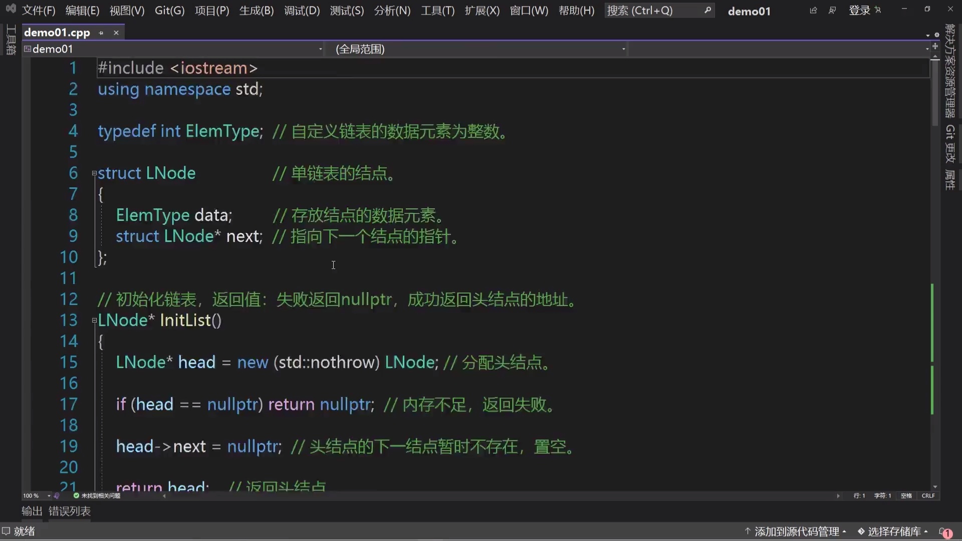Open the 扩展(X) menu
Viewport: 962px width, 541px height.
coord(482,11)
